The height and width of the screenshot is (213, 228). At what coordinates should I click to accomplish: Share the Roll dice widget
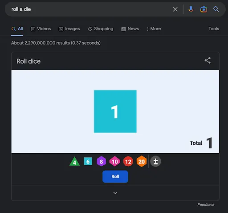click(x=208, y=61)
